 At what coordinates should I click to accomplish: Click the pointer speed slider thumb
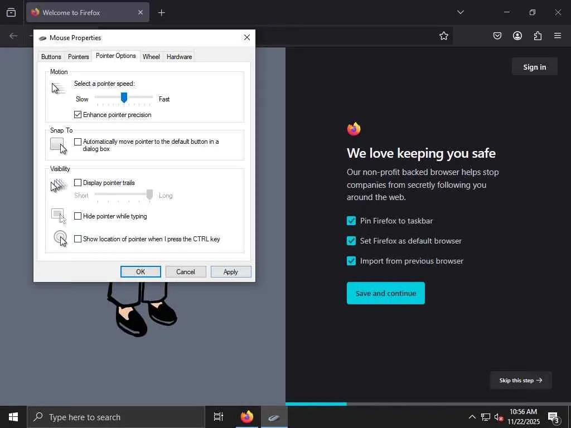[x=124, y=98]
